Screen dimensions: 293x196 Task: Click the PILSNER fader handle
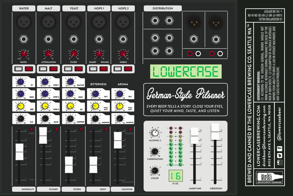pyautogui.click(x=43, y=135)
